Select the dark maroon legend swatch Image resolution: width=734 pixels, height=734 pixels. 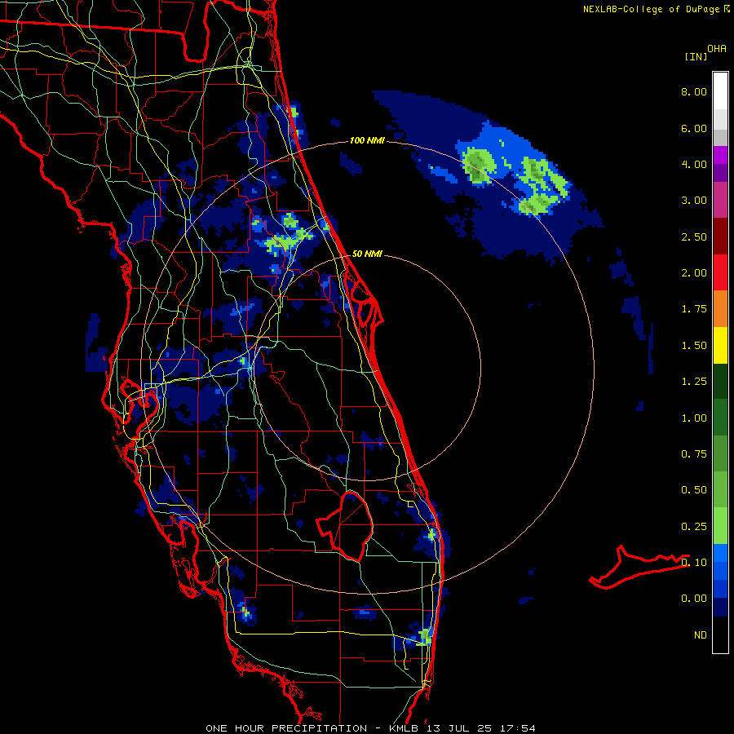tap(720, 237)
